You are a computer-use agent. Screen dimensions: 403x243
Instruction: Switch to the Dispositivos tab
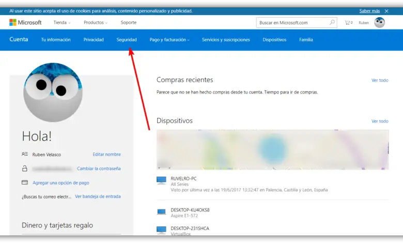tap(274, 40)
